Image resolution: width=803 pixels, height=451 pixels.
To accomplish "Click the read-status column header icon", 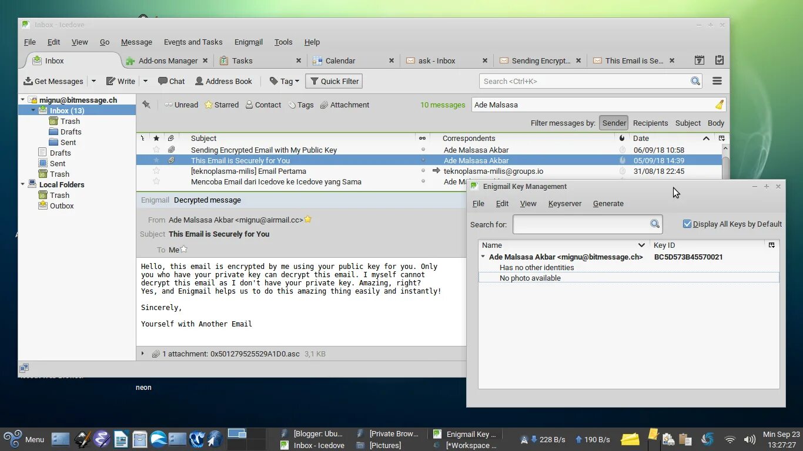I will (x=422, y=138).
